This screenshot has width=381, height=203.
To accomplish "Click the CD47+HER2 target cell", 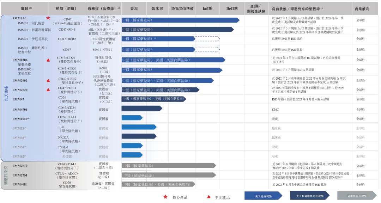I will [x=67, y=39].
